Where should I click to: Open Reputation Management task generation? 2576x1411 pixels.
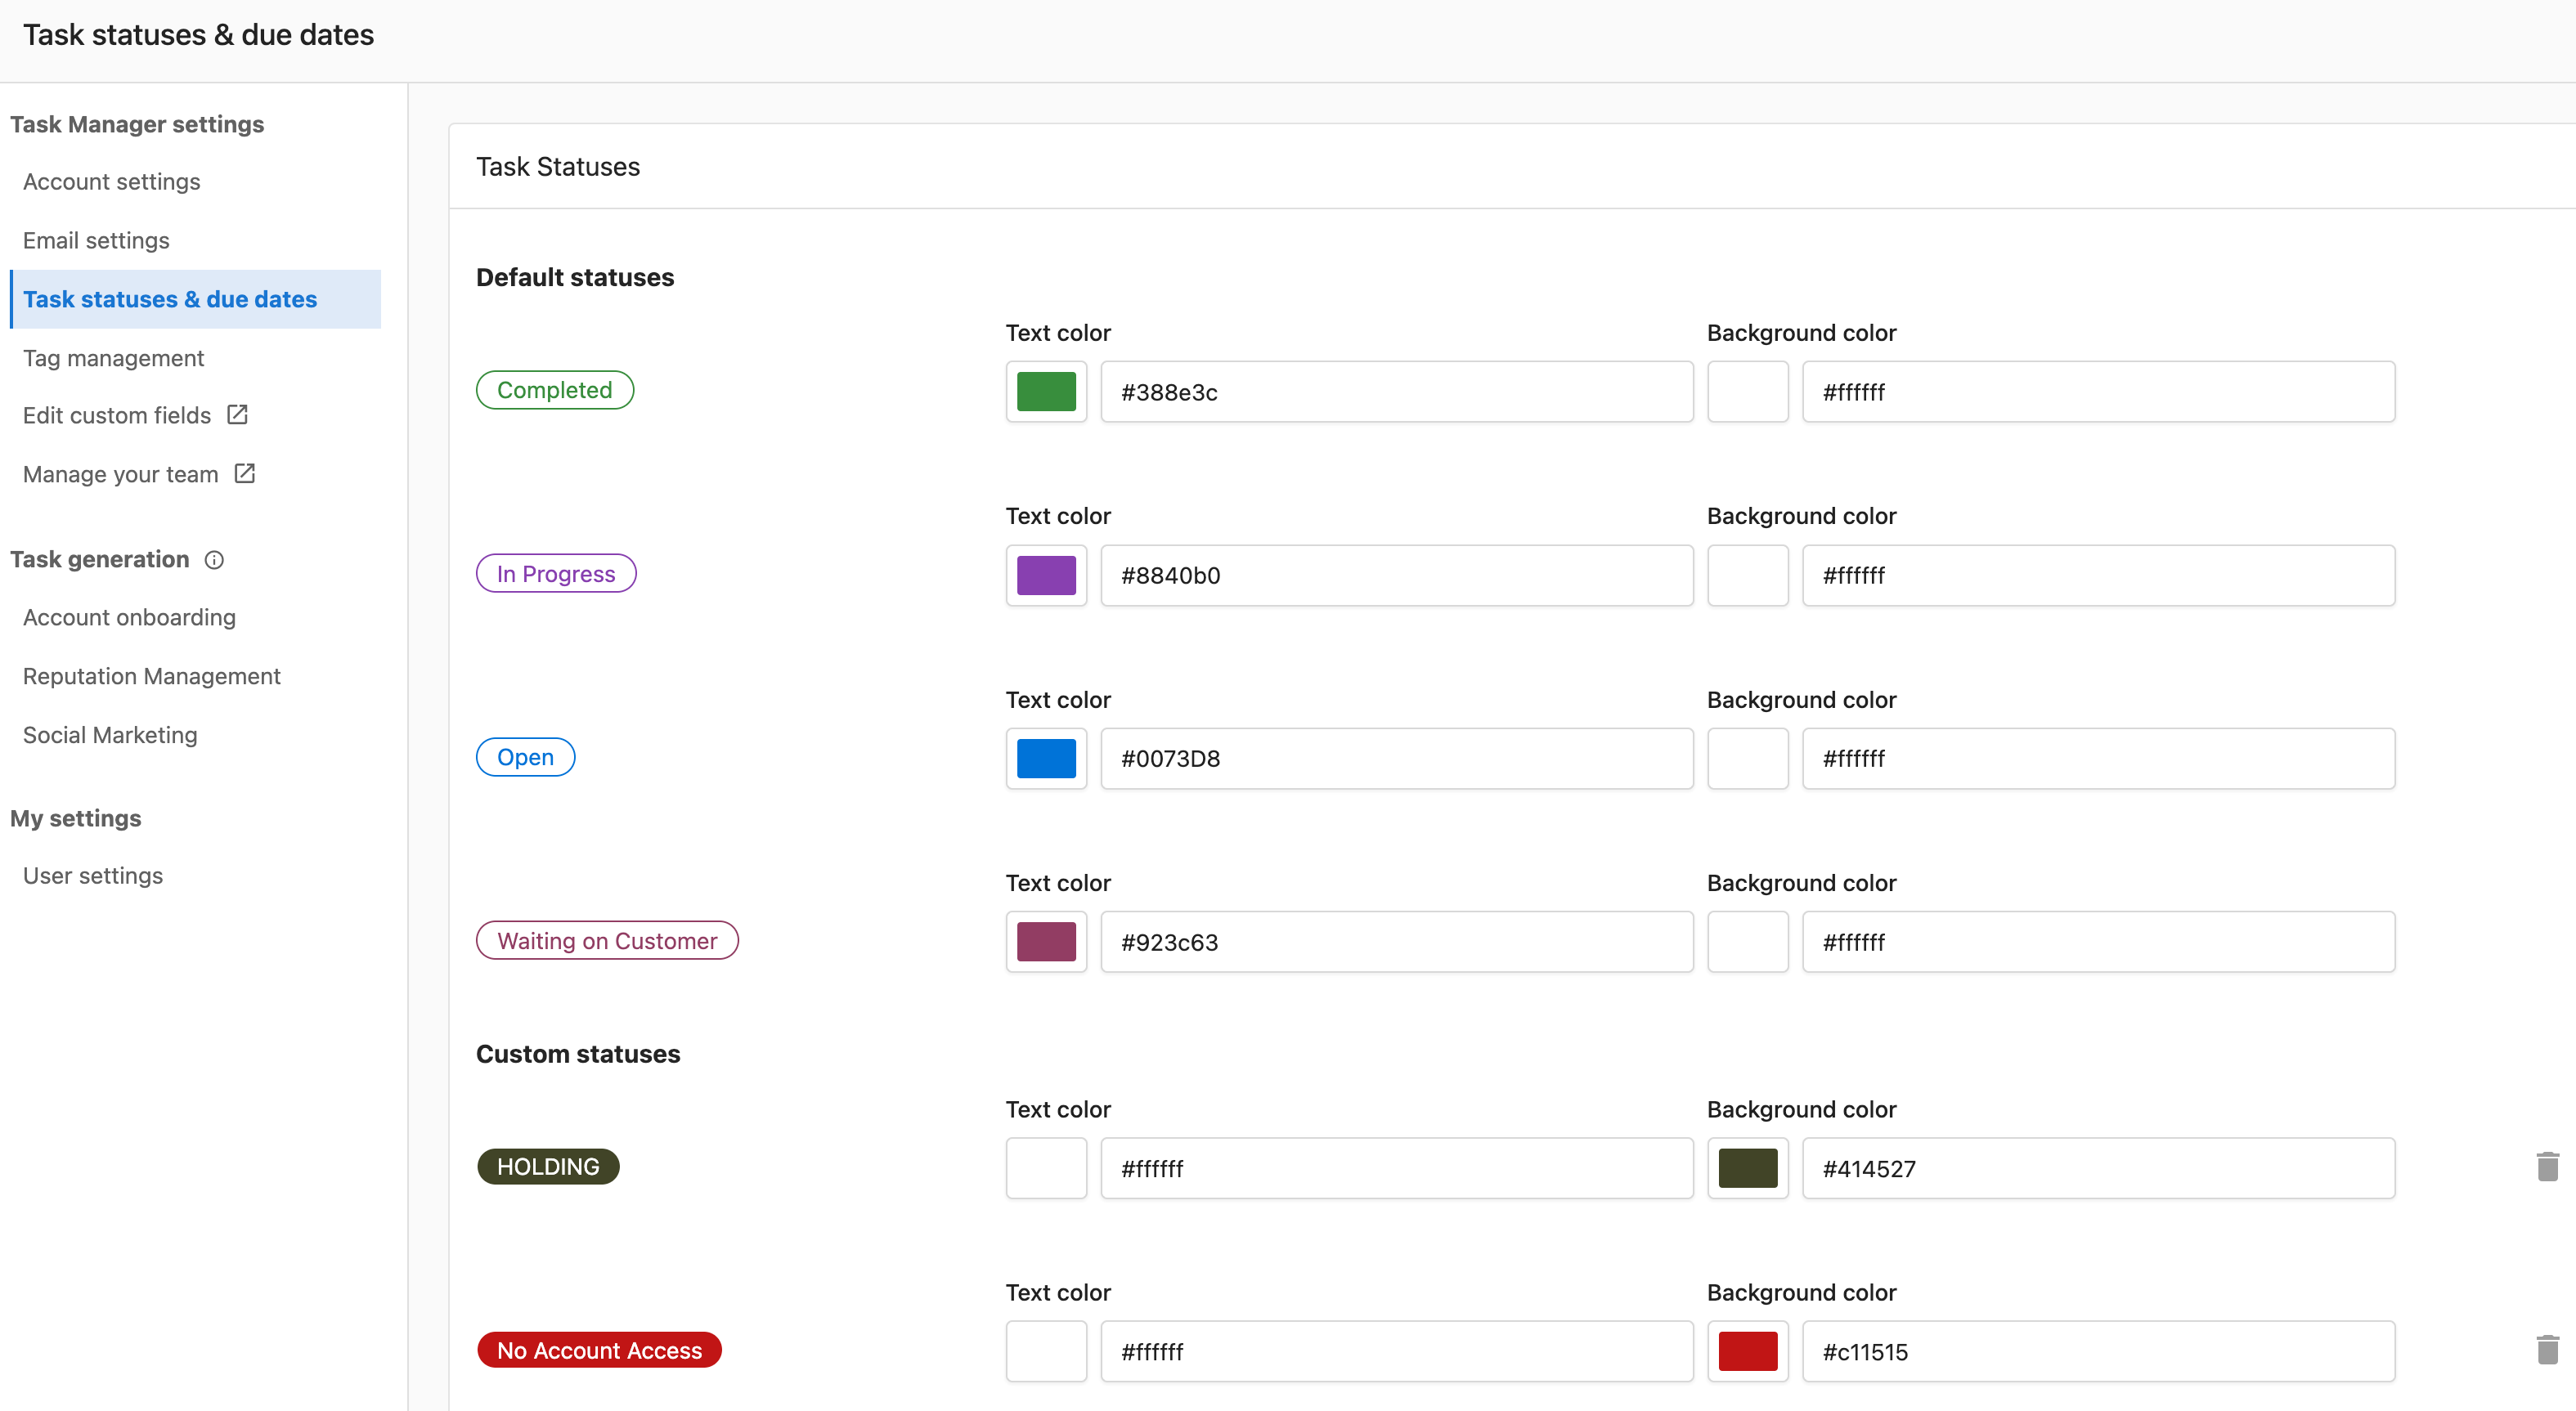pyautogui.click(x=152, y=676)
